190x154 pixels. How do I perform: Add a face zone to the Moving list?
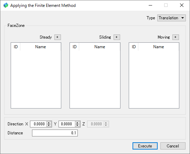coord(176,37)
